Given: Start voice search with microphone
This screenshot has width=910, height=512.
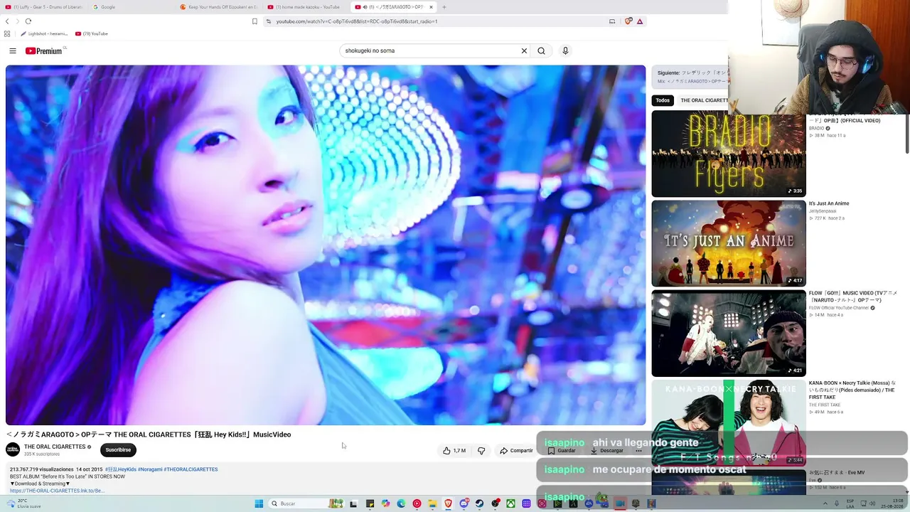Looking at the screenshot, I should click(x=565, y=51).
